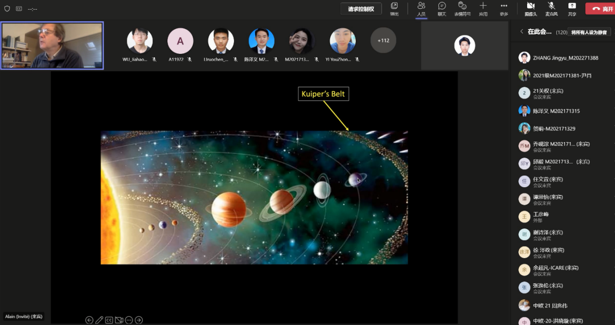Image resolution: width=615 pixels, height=325 pixels.
Task: Pop out shared content (弹出)
Action: 394,8
